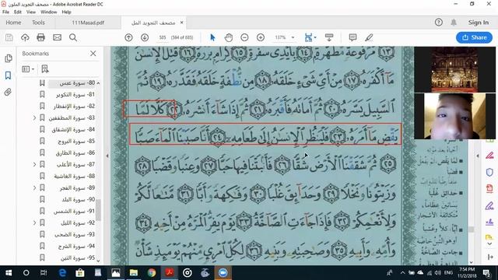Zoom out with the minus icon
This screenshot has width=498, height=280.
click(x=244, y=37)
